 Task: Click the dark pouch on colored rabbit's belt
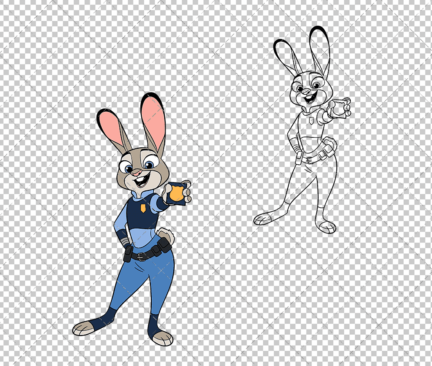point(164,246)
